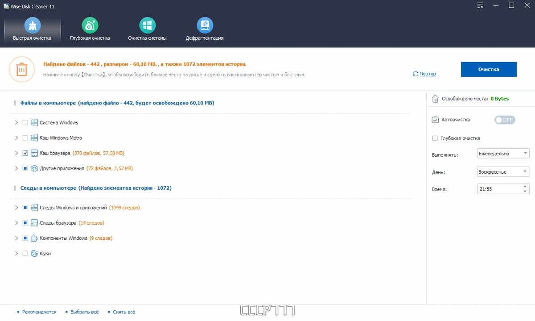
Task: Check the Кэш Windows Metro checkbox
Action: pyautogui.click(x=25, y=138)
